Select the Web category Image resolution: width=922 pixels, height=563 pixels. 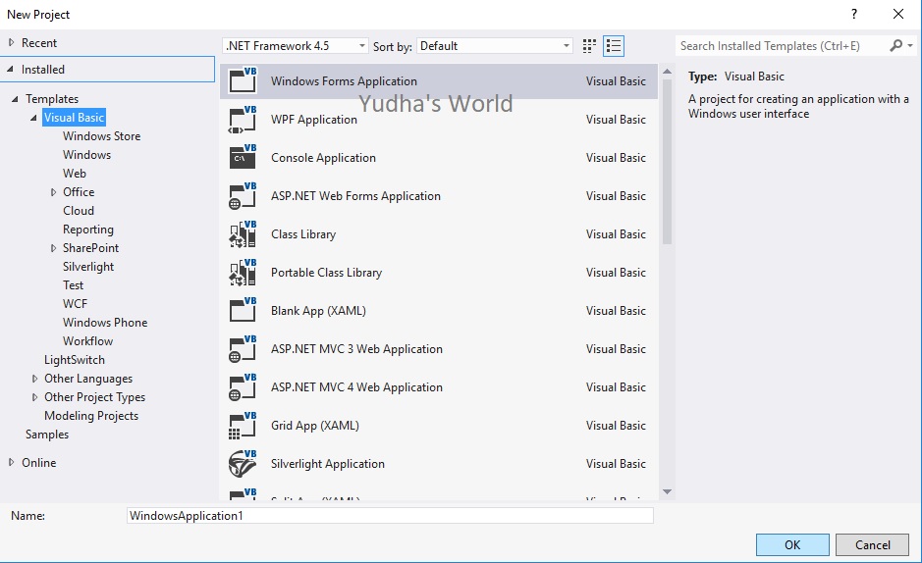(74, 174)
